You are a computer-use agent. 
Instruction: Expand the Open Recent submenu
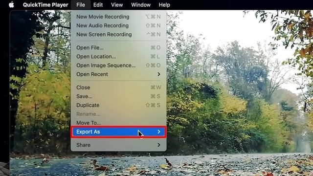tap(118, 74)
